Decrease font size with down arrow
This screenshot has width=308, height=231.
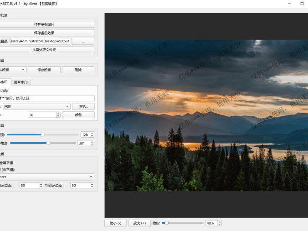coord(58,116)
